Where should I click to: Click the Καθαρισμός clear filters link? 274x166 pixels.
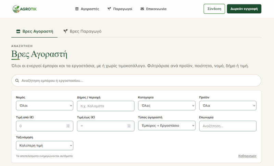tap(247, 156)
